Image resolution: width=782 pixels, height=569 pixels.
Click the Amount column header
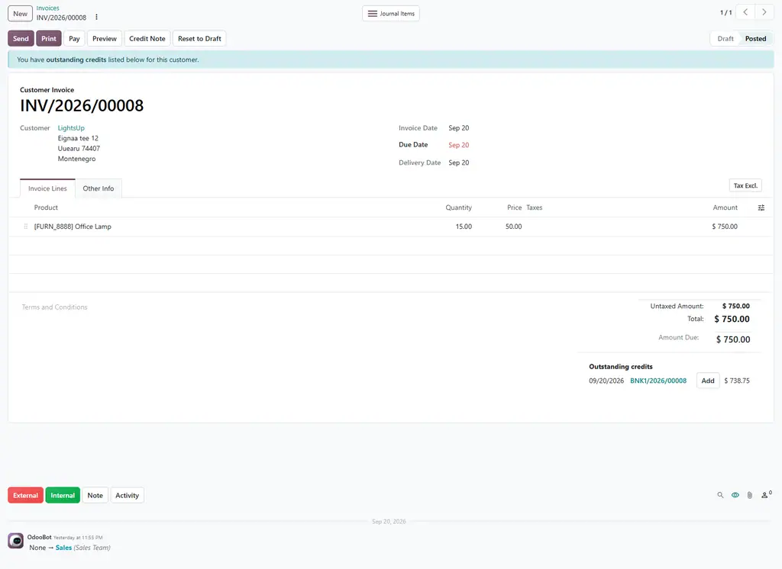(725, 207)
